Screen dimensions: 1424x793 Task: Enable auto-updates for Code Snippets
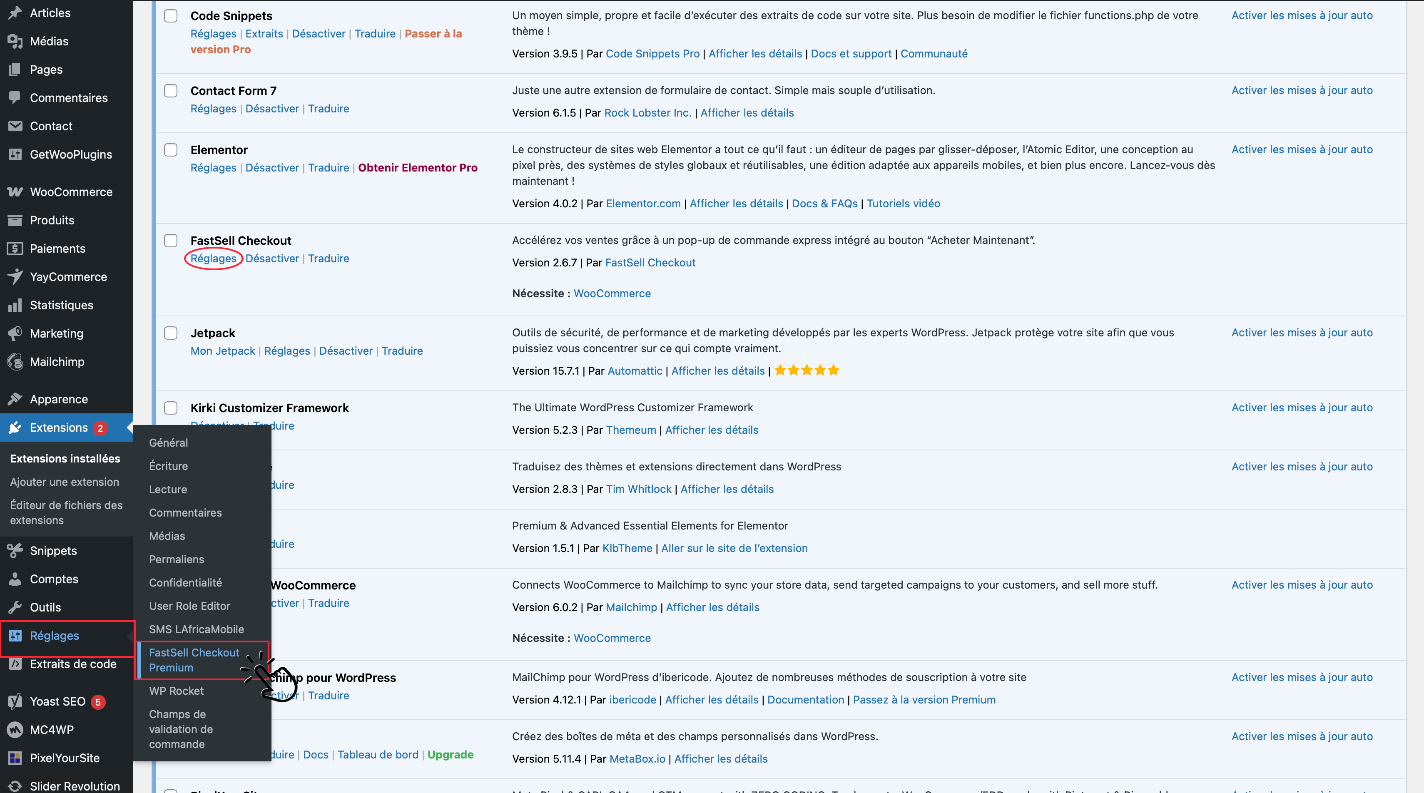tap(1302, 15)
